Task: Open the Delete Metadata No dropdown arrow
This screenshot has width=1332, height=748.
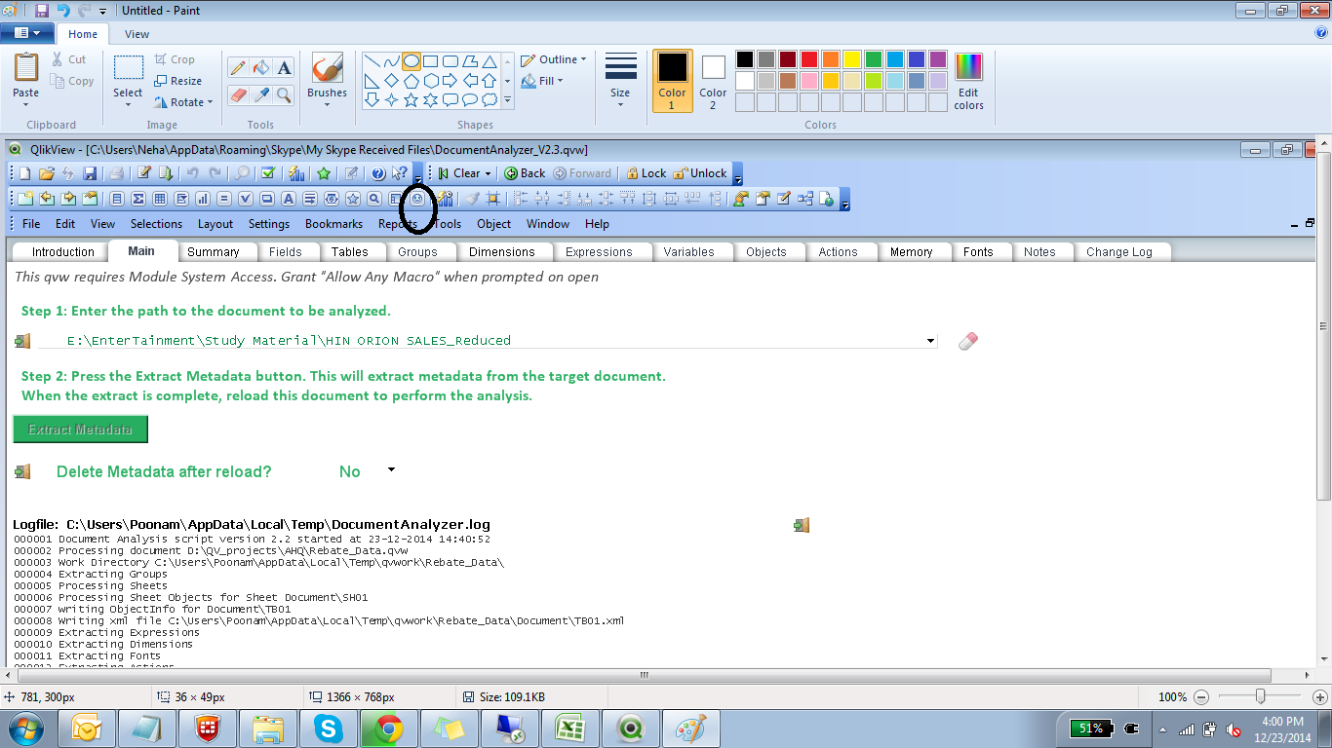Action: [x=391, y=469]
